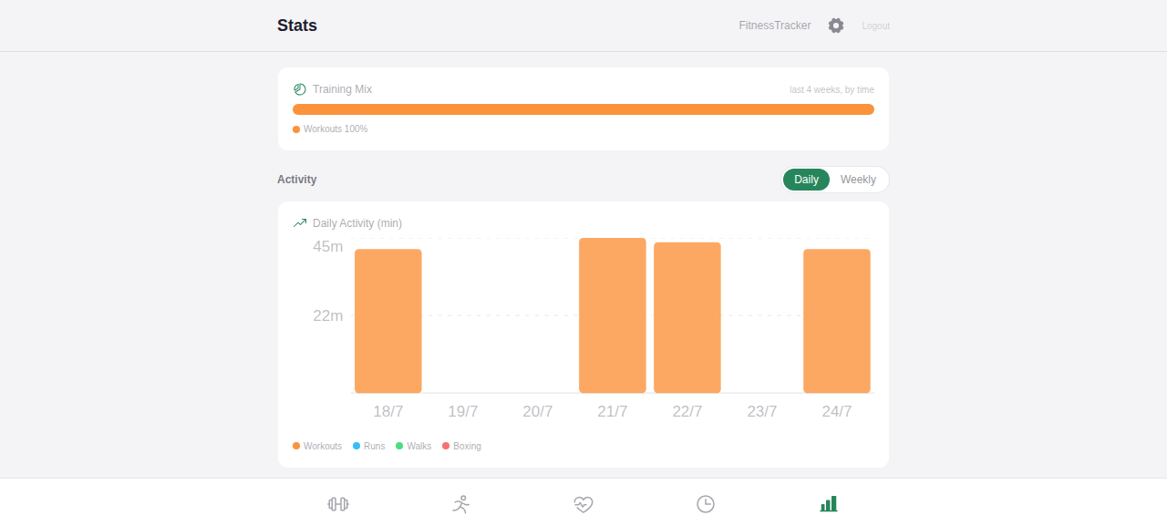Image resolution: width=1167 pixels, height=526 pixels.
Task: Open the running activity tab
Action: tap(461, 504)
